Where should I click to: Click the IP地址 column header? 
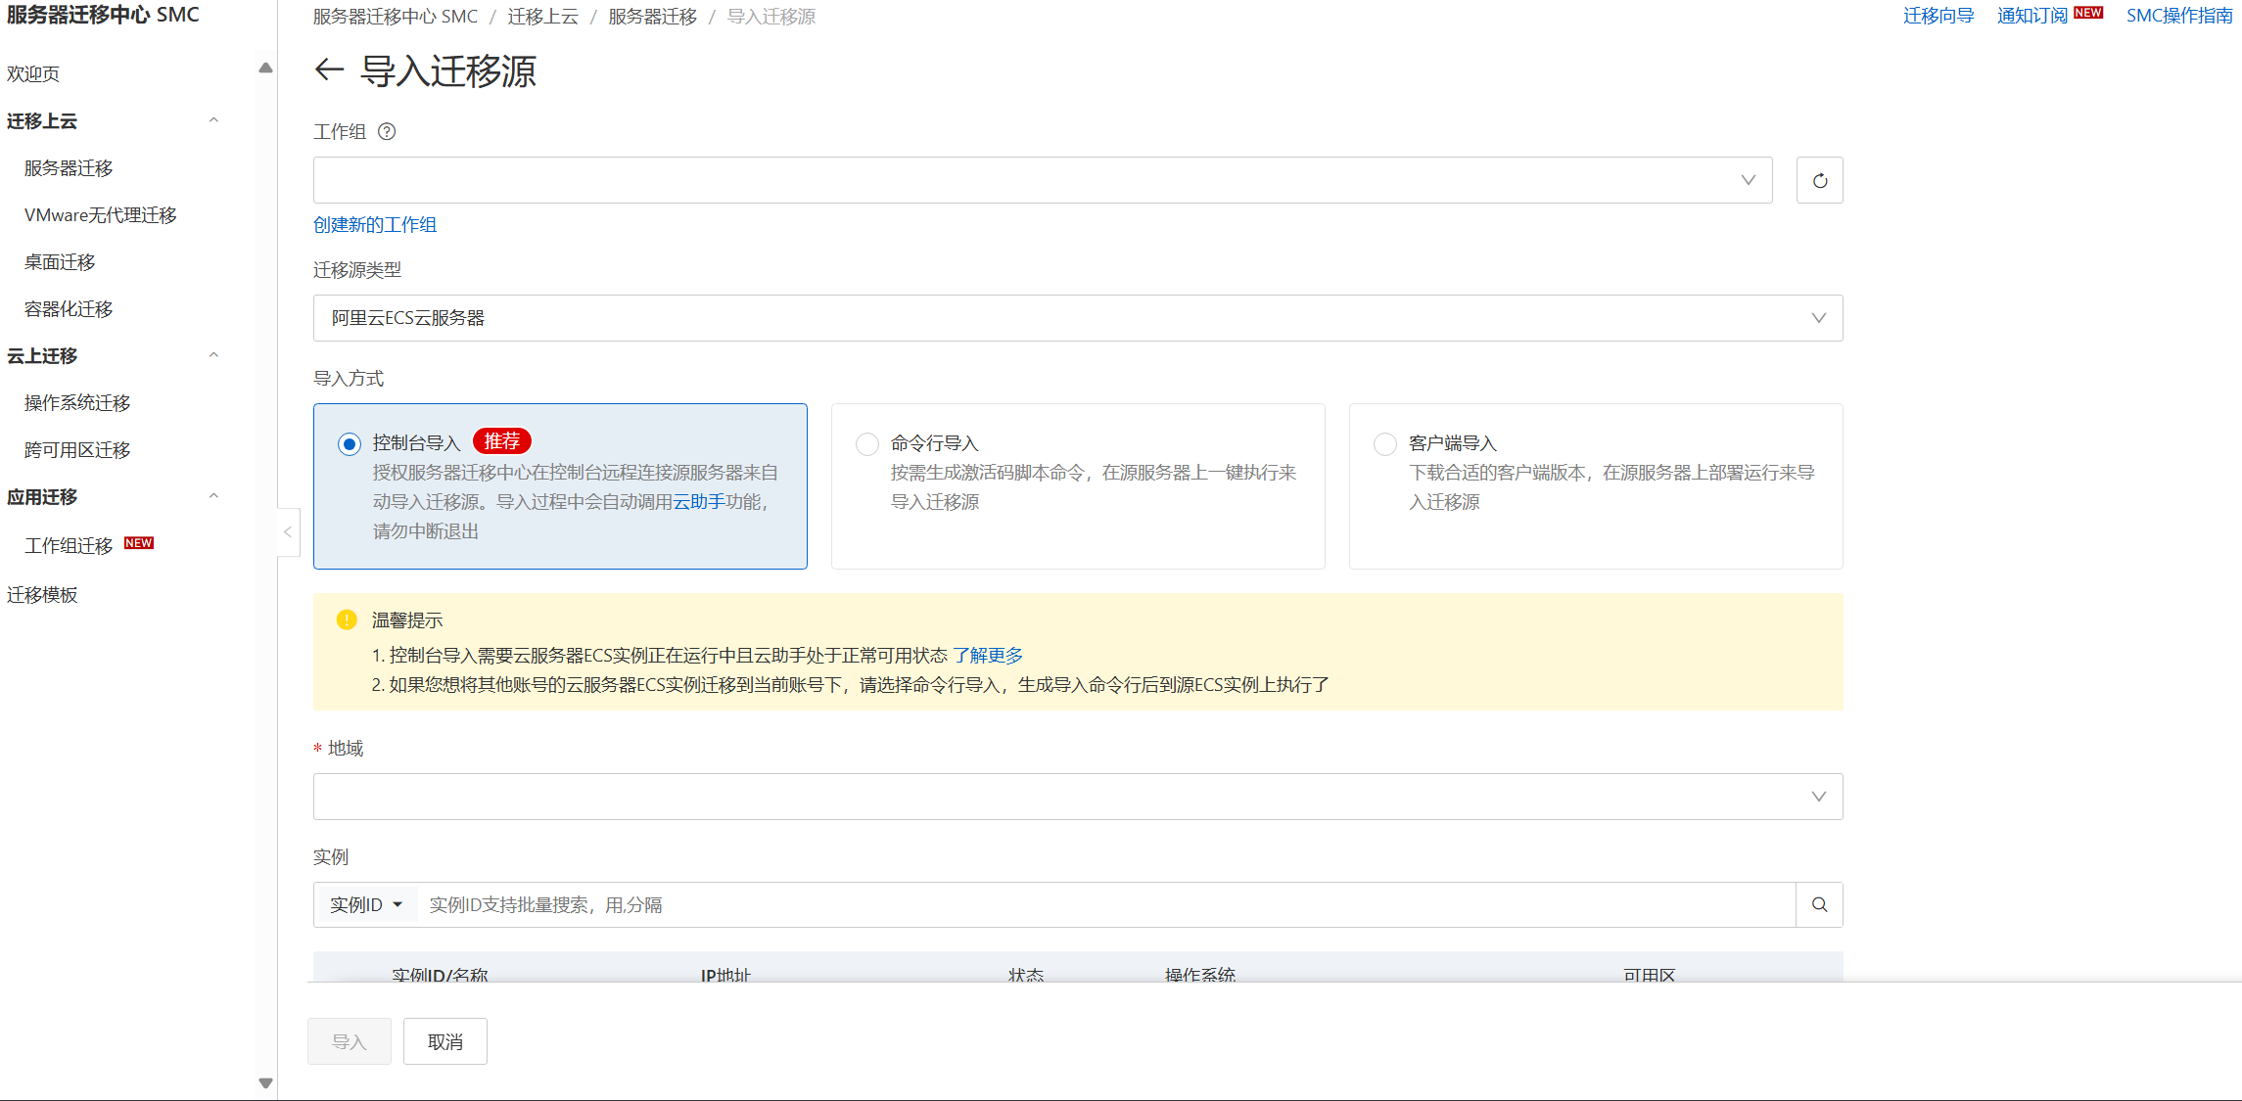[x=725, y=974]
